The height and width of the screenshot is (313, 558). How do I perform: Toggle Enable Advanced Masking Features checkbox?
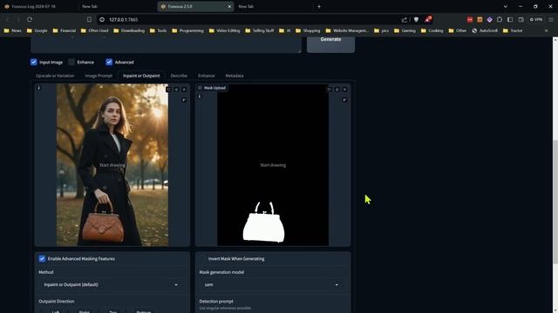(x=42, y=259)
